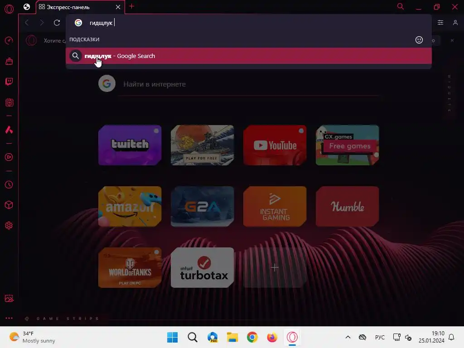Select the гидщлук Google Search suggestion
The width and height of the screenshot is (464, 348).
249,56
